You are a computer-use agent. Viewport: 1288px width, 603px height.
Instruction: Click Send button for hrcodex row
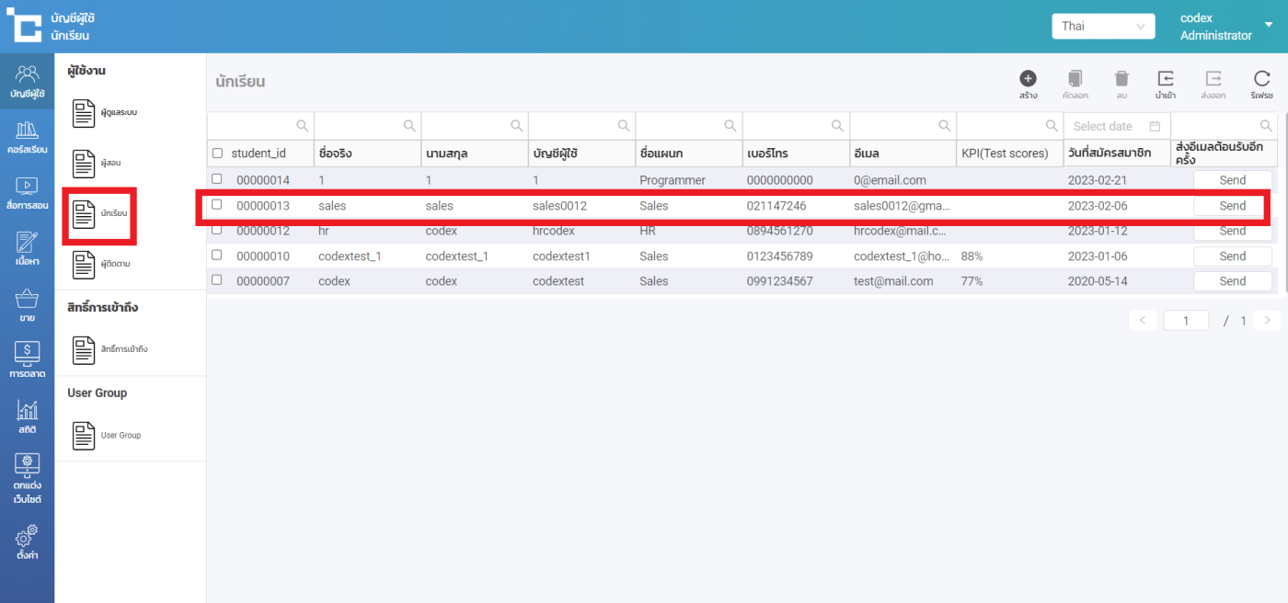point(1232,231)
